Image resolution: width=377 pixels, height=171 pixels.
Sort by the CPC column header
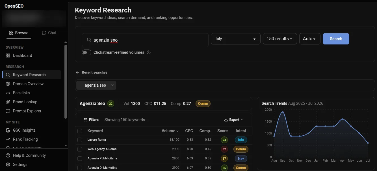tap(189, 131)
